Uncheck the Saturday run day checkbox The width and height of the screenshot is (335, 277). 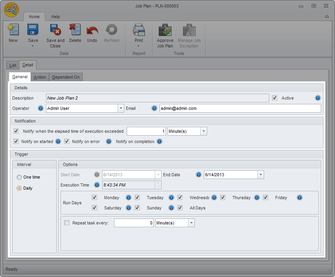click(x=94, y=207)
